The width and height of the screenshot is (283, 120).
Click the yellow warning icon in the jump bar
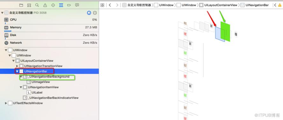point(280,5)
